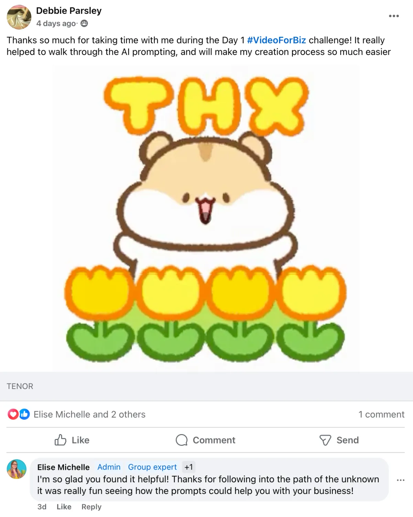The height and width of the screenshot is (517, 413).
Task: View Elise Michelle and 2 others reactions
Action: coord(89,414)
